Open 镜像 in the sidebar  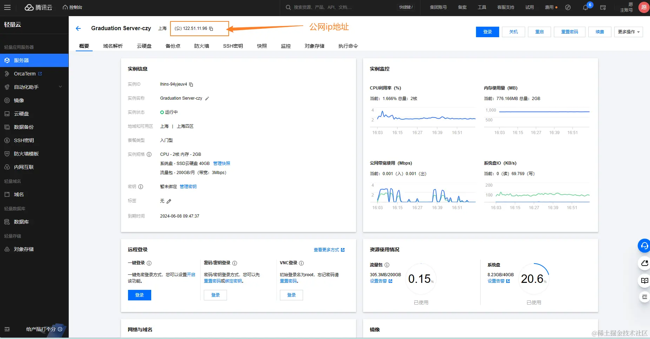34,100
